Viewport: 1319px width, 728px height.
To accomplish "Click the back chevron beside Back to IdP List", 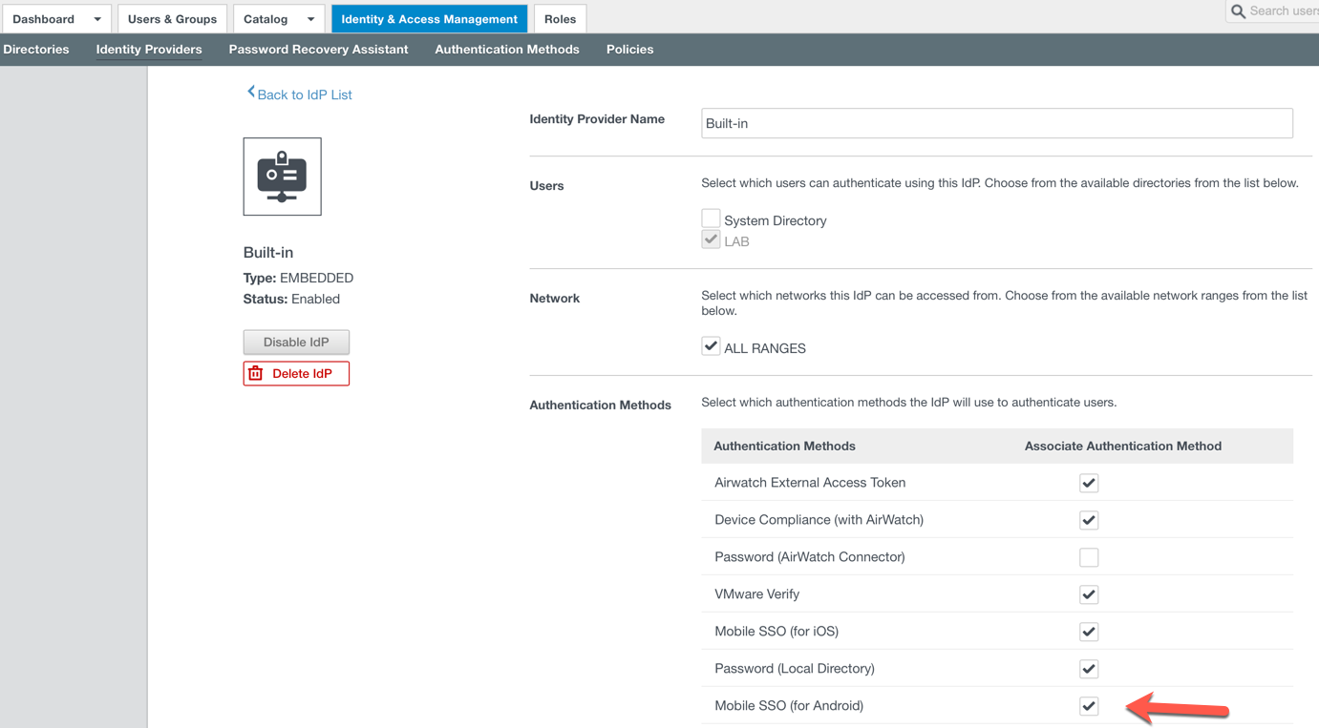I will (x=250, y=93).
